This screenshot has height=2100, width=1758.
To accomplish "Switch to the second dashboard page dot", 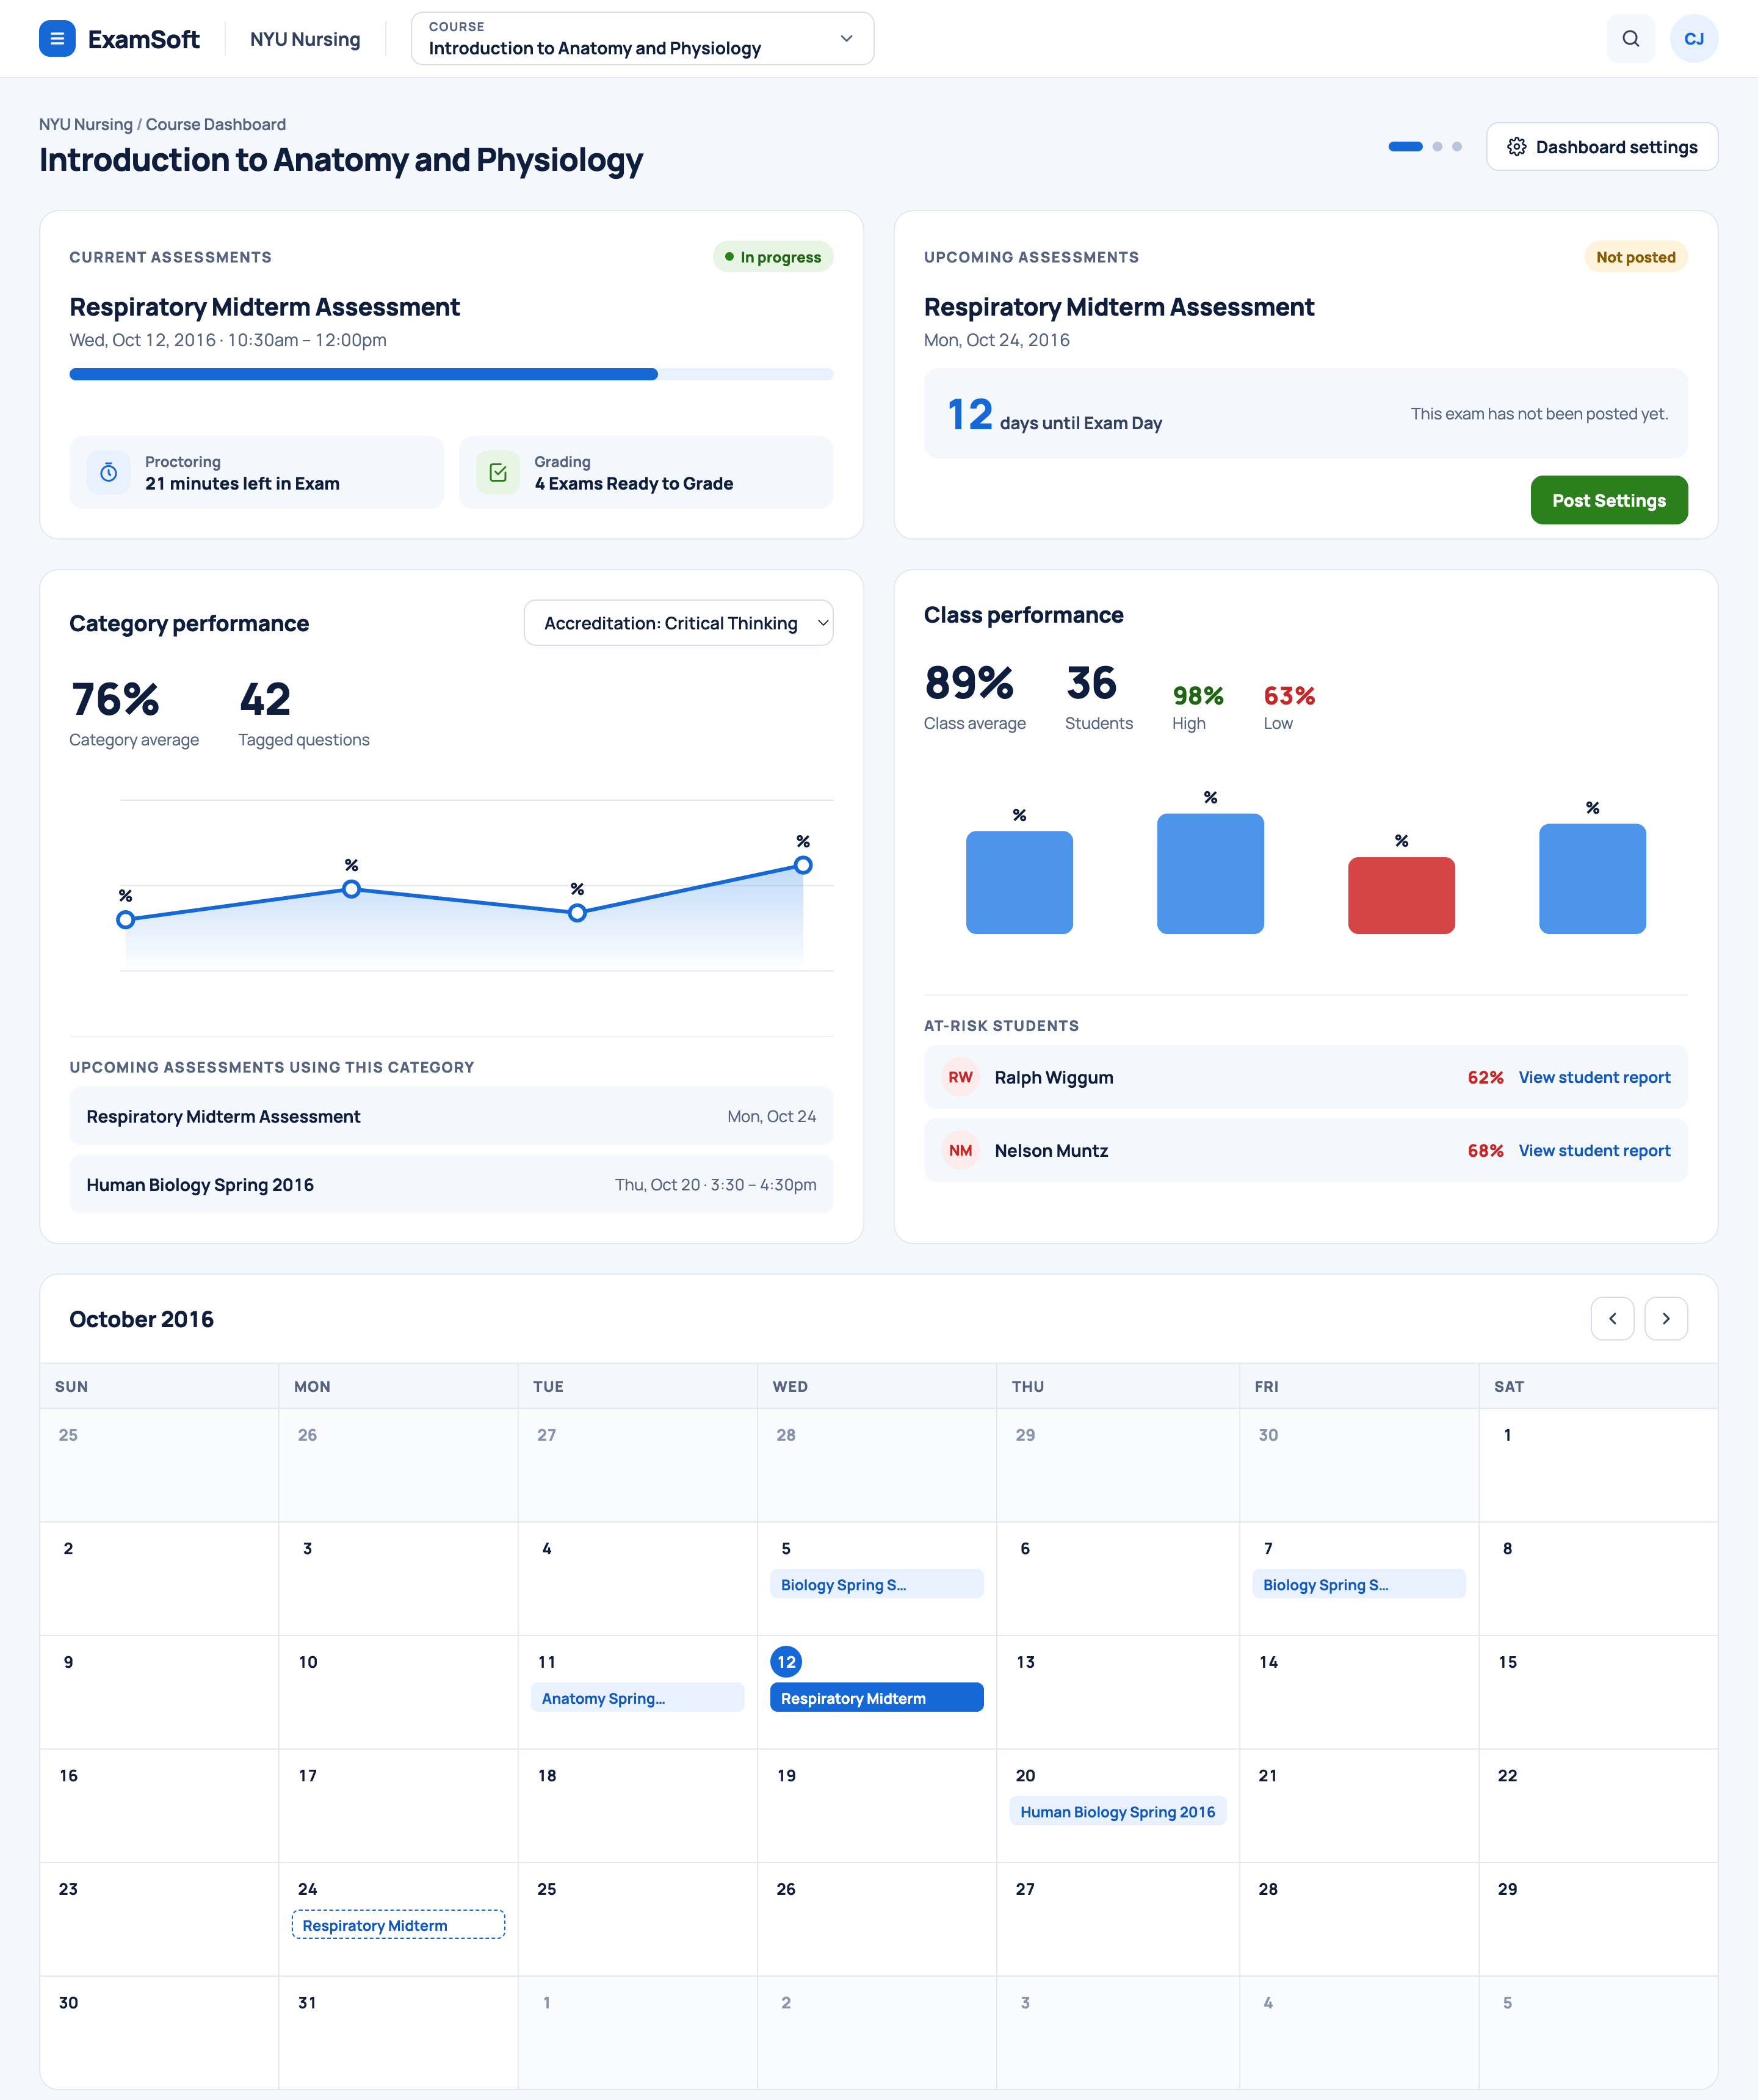I will (1437, 147).
